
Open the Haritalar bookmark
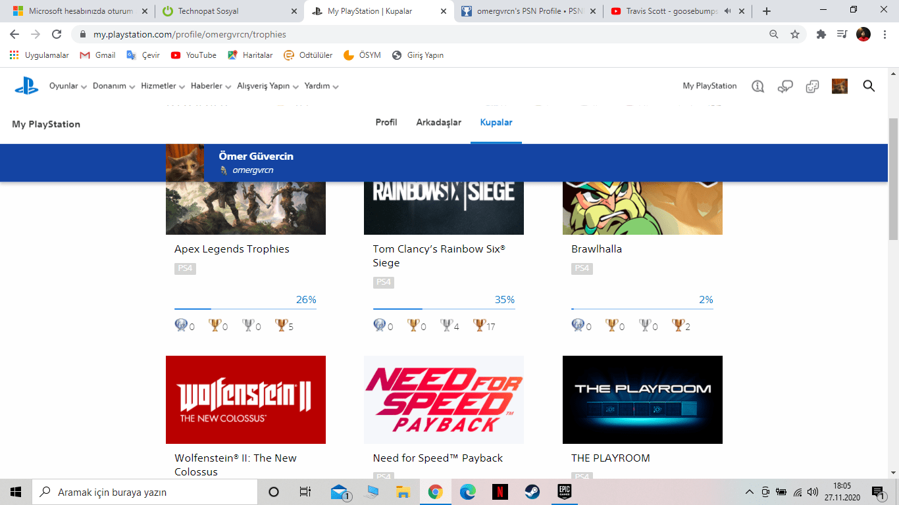click(250, 55)
